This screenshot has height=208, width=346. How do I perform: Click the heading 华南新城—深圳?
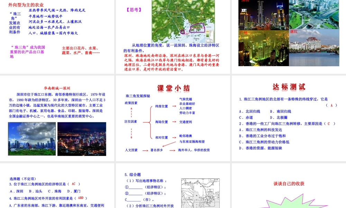coord(57,88)
